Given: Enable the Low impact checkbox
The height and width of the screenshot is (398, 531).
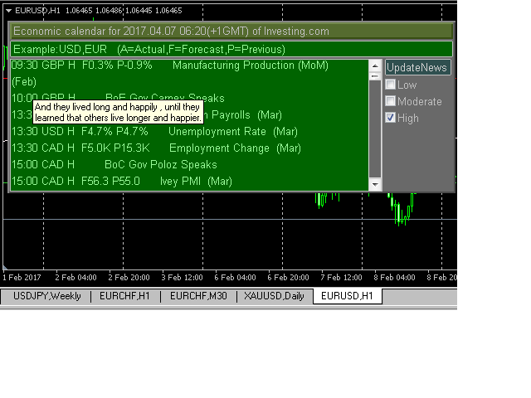Looking at the screenshot, I should (391, 85).
